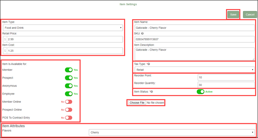258x138 pixels.
Task: Click the Item Status help icon
Action: (152, 92)
